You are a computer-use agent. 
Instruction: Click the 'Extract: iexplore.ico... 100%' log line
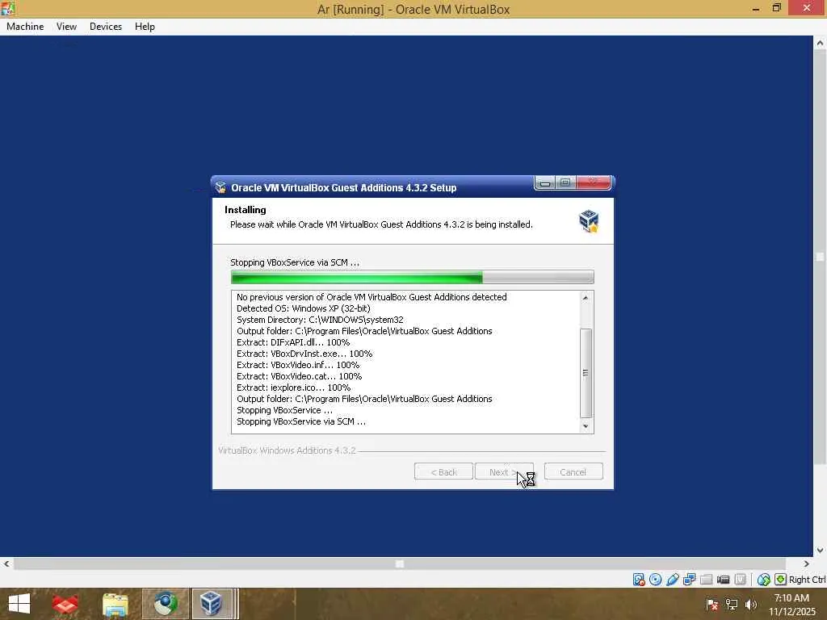[294, 387]
